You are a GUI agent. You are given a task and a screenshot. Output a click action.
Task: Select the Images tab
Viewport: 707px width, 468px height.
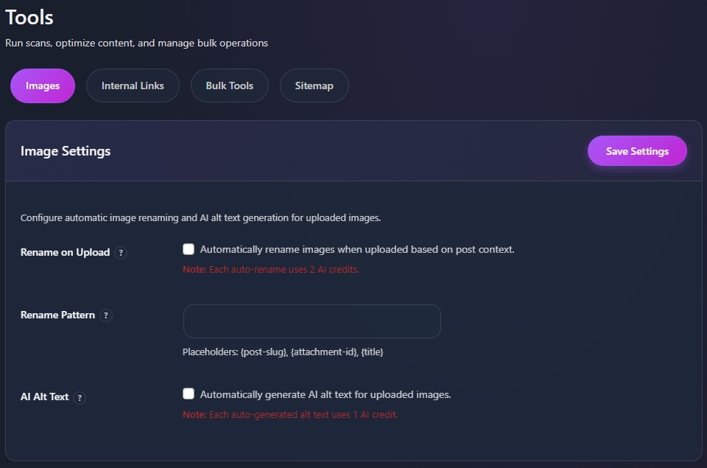click(x=42, y=85)
